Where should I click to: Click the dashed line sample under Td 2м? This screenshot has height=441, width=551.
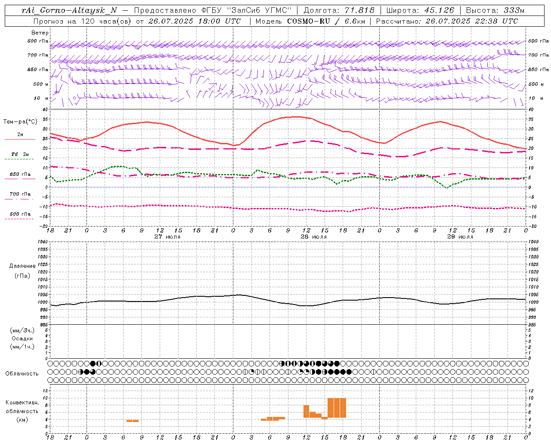(x=20, y=159)
